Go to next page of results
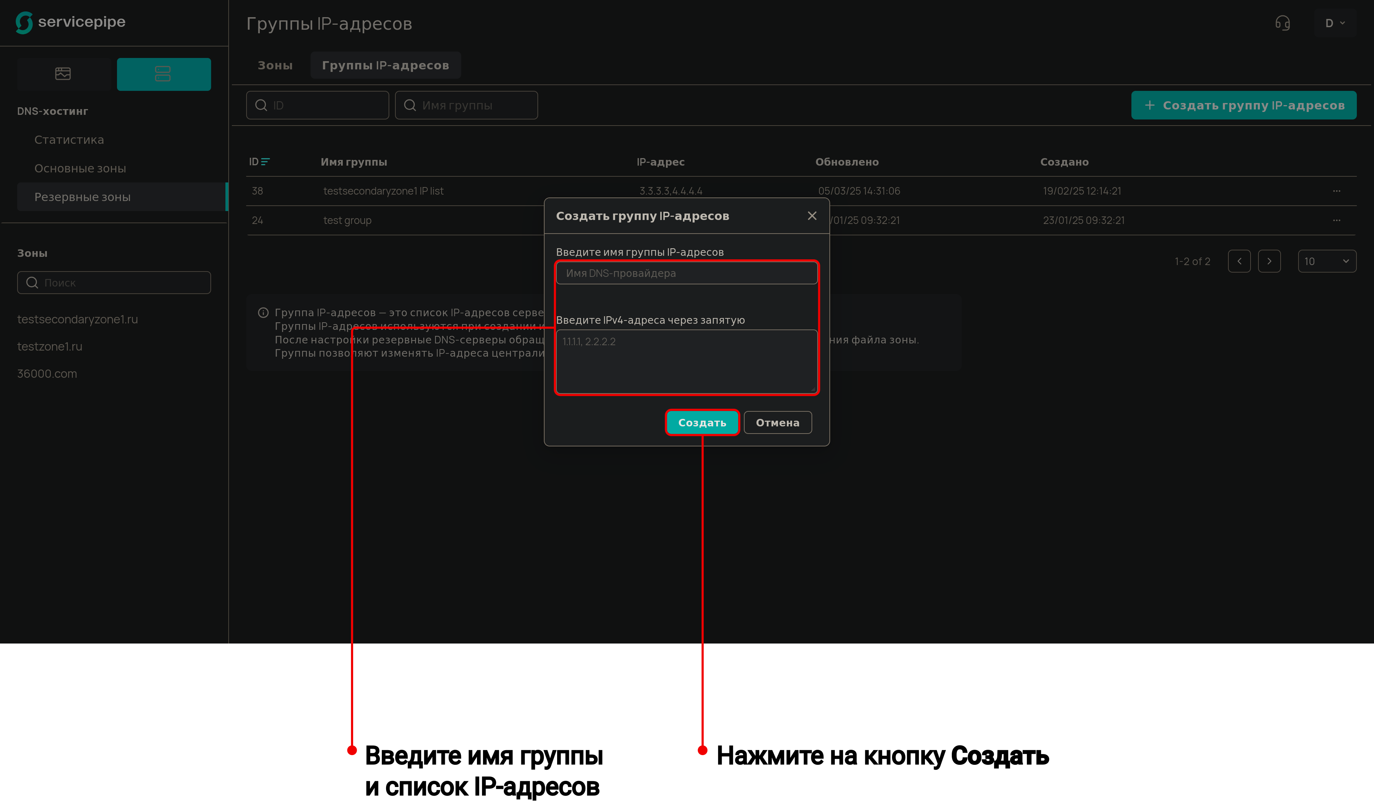Viewport: 1374px width, 812px height. 1269,261
